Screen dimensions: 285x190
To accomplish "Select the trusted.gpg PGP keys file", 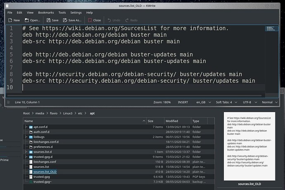I will point(42,176).
